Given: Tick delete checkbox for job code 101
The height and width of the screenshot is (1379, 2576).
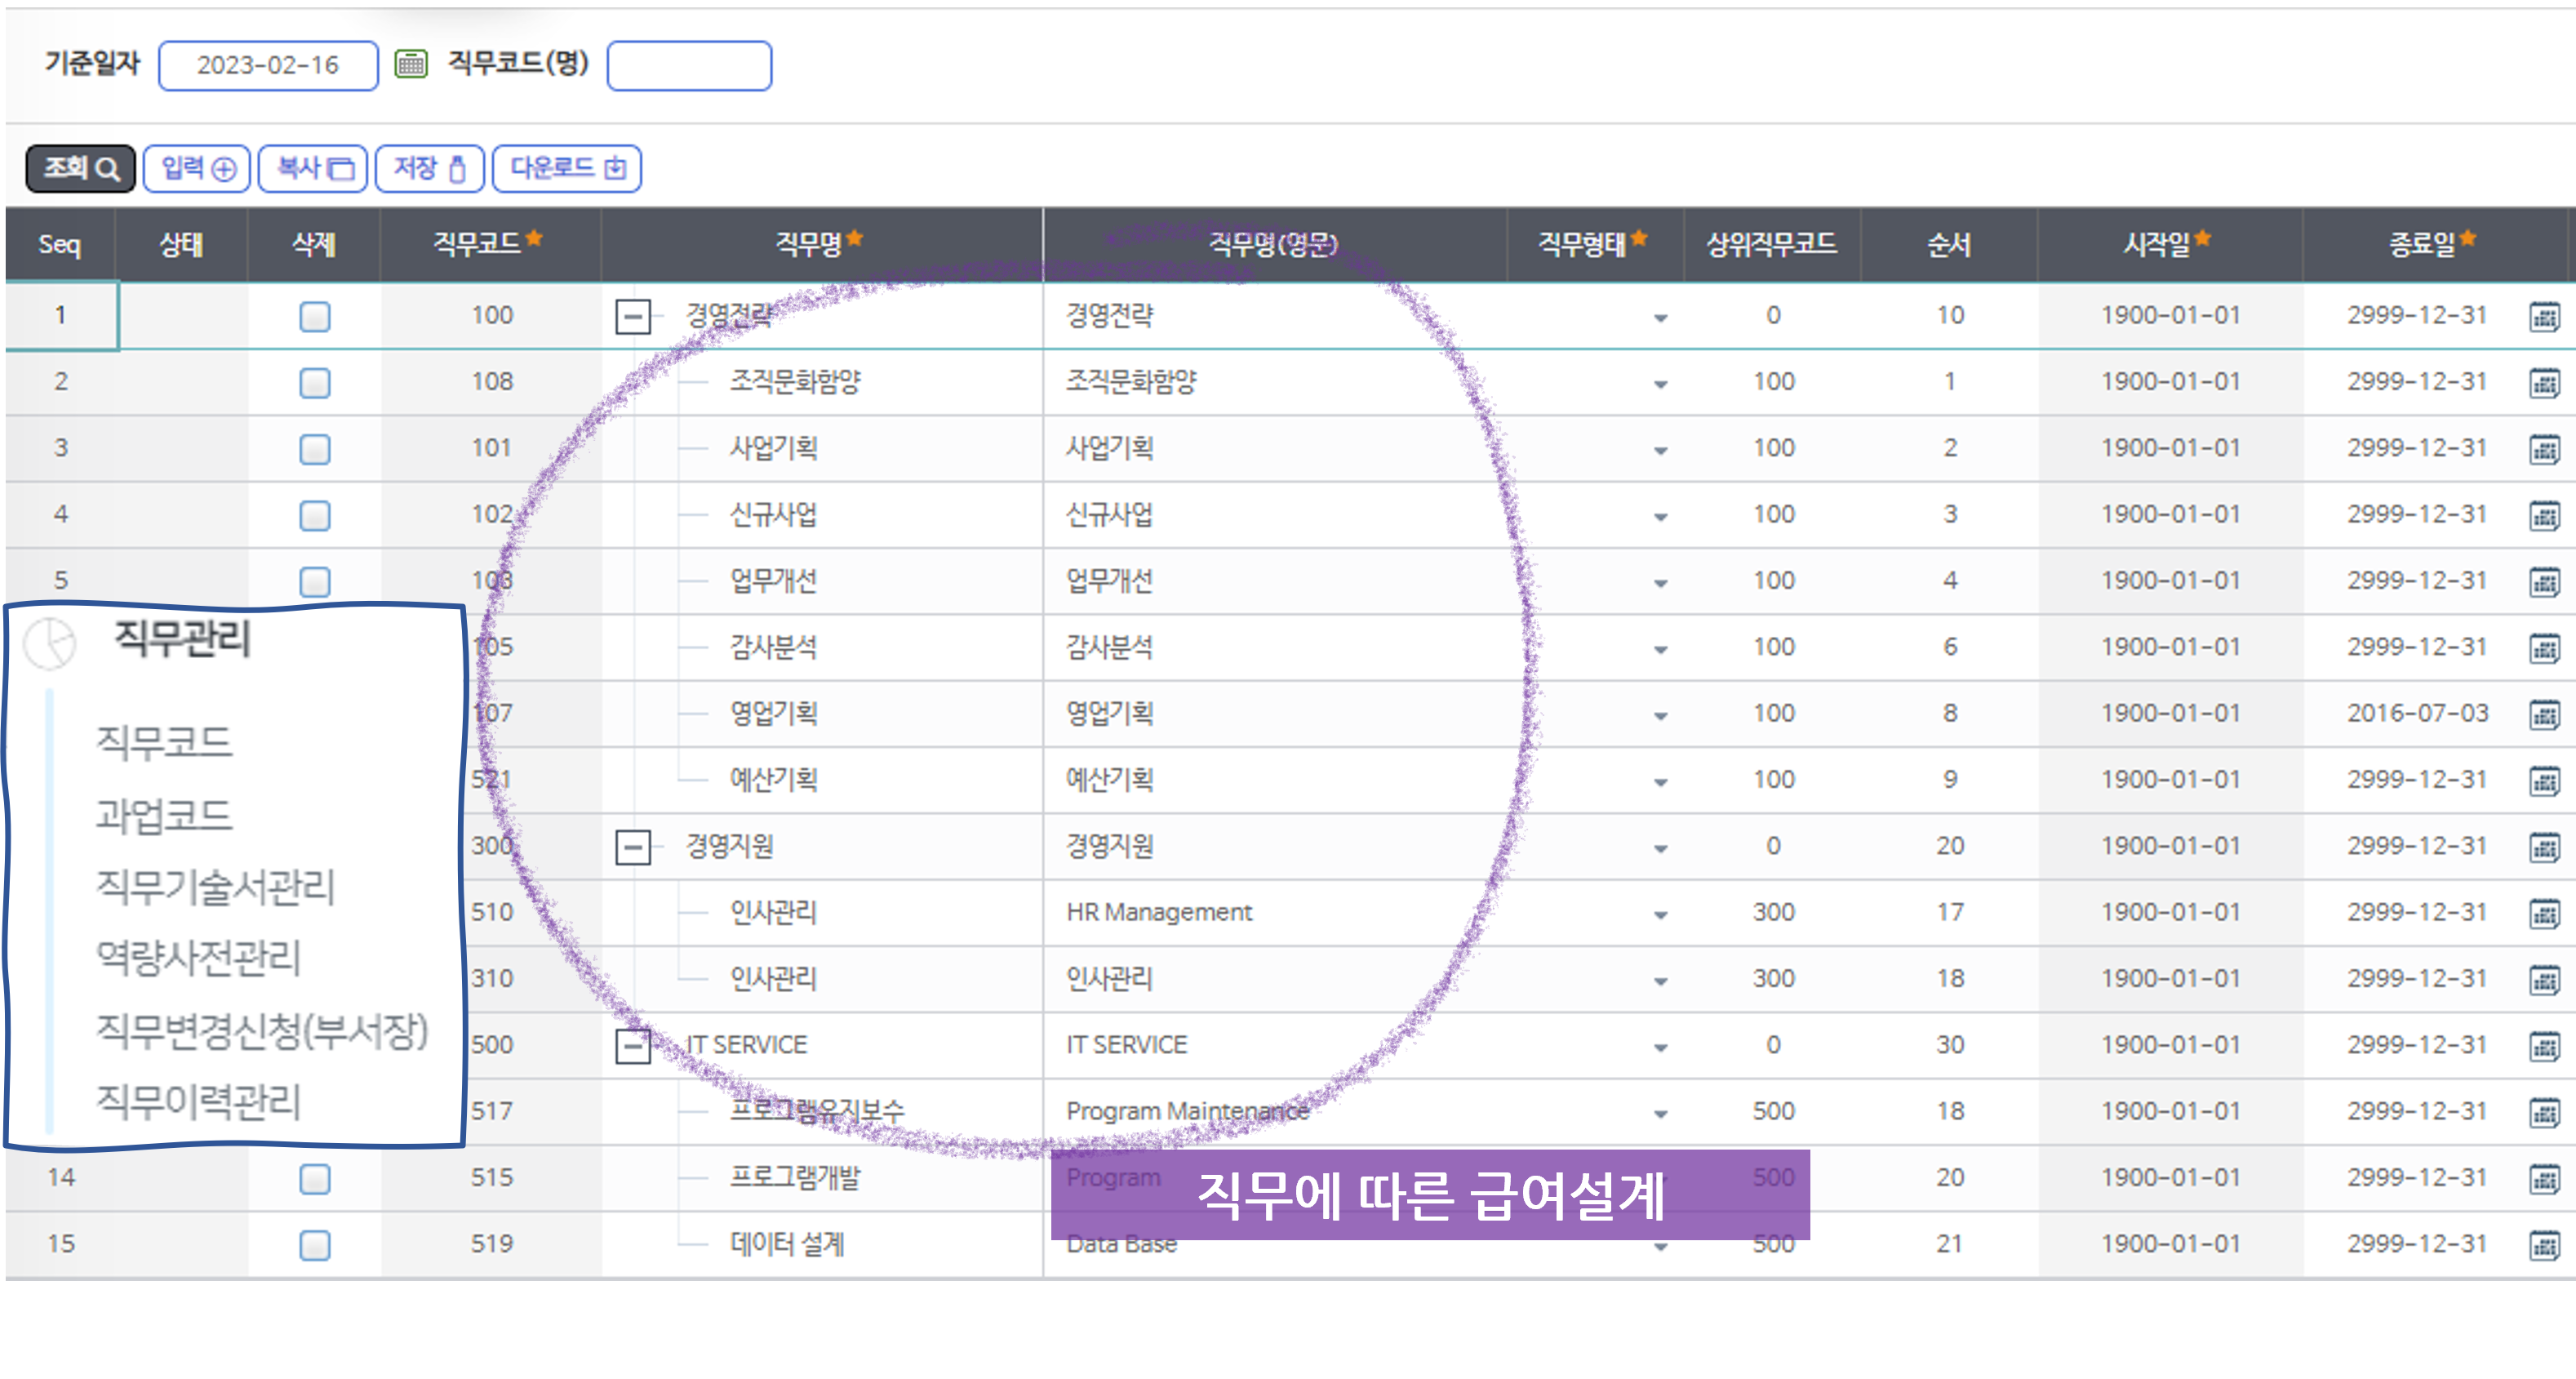Looking at the screenshot, I should click(x=315, y=449).
